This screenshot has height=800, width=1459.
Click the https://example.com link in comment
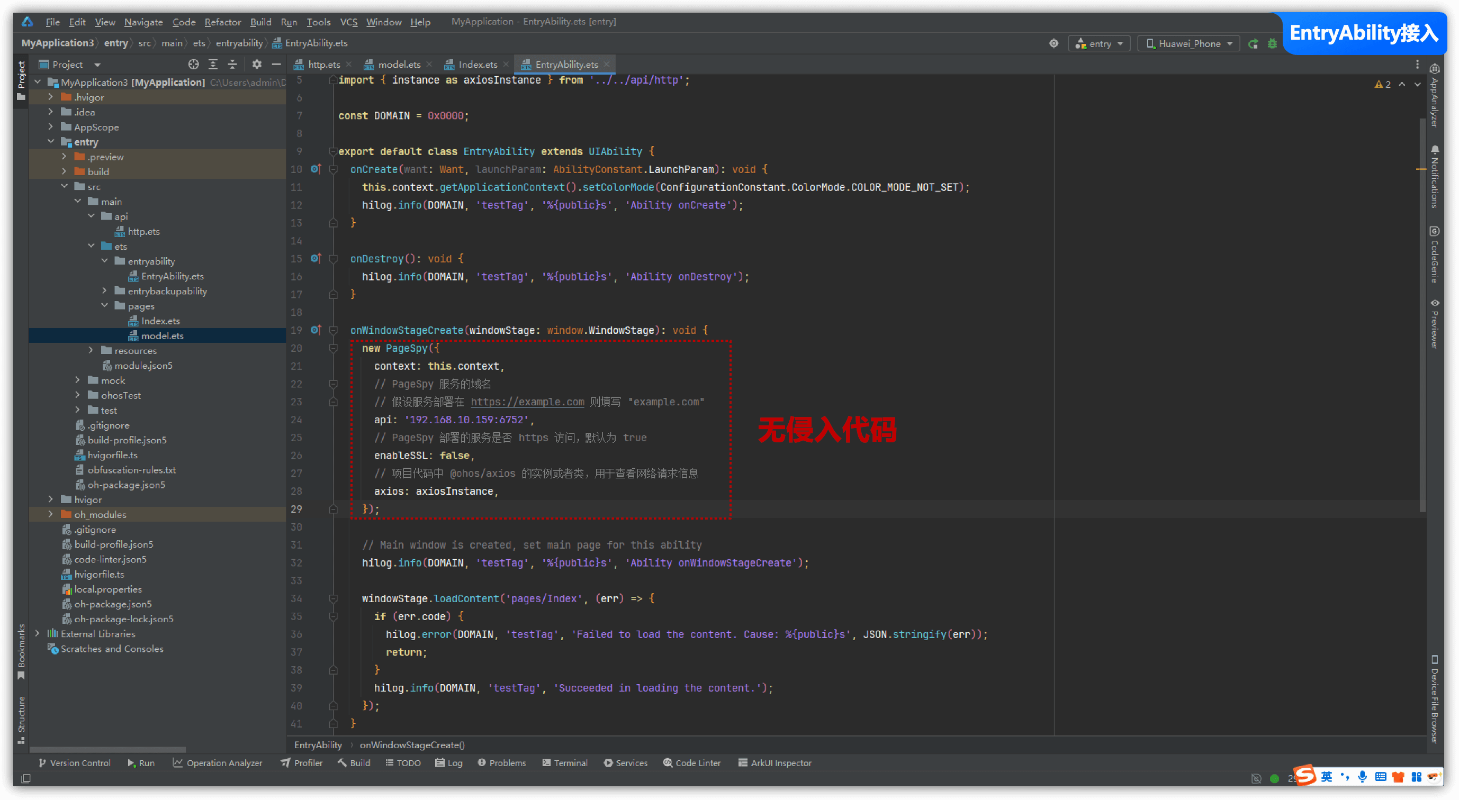point(527,402)
